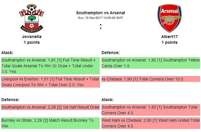The width and height of the screenshot is (201, 132).
Task: Click the match date Sun, 10 Dec 2017
Action: pyautogui.click(x=100, y=18)
